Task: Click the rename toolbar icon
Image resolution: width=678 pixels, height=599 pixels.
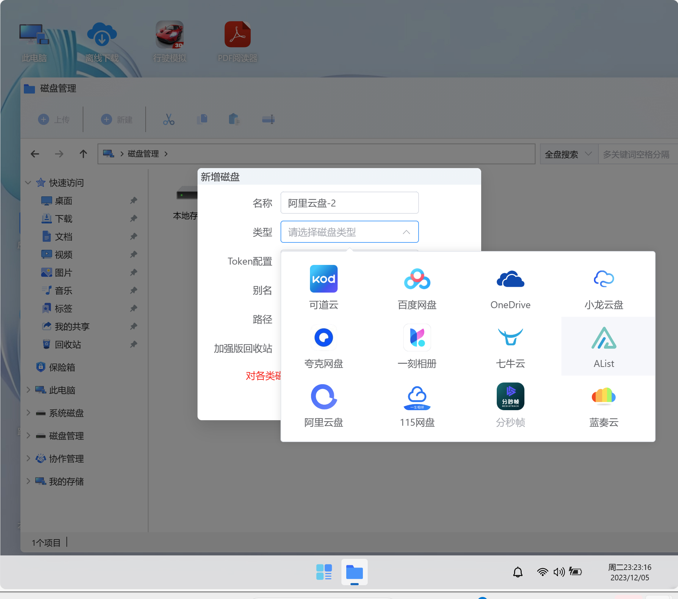Action: tap(268, 120)
